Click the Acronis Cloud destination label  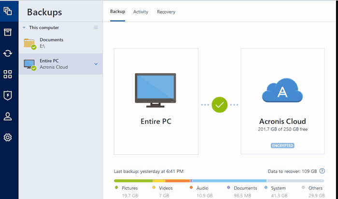tap(282, 121)
